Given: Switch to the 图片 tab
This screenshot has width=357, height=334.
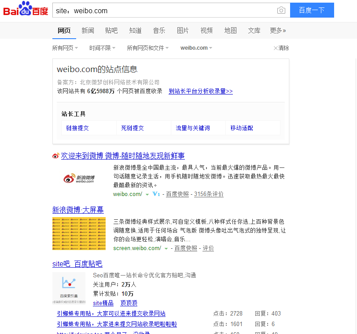Looking at the screenshot, I should pyautogui.click(x=183, y=30).
